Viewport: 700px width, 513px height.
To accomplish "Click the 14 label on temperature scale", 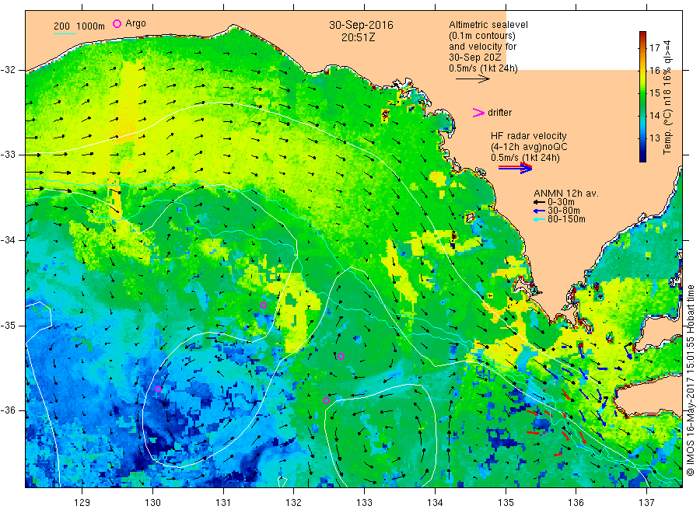I will coord(654,116).
